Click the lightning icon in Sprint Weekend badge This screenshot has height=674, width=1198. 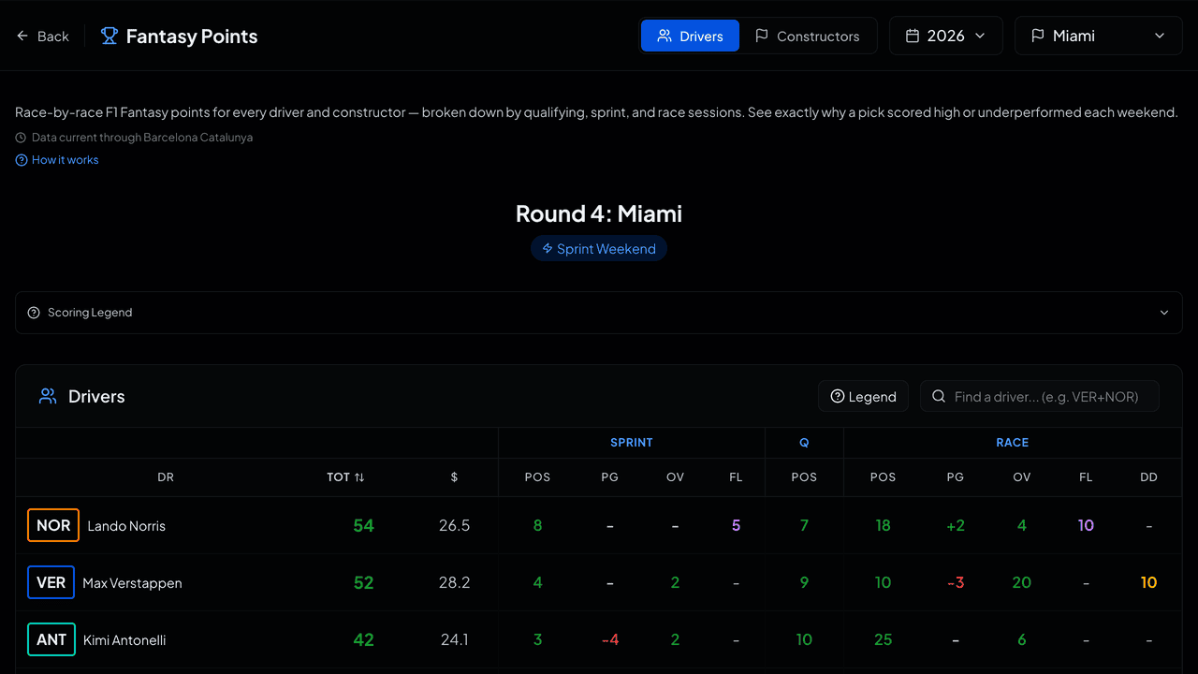[x=548, y=249]
